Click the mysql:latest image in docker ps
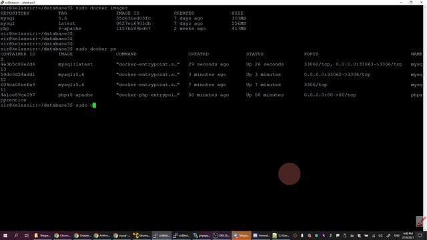The width and height of the screenshot is (427, 240). click(75, 64)
